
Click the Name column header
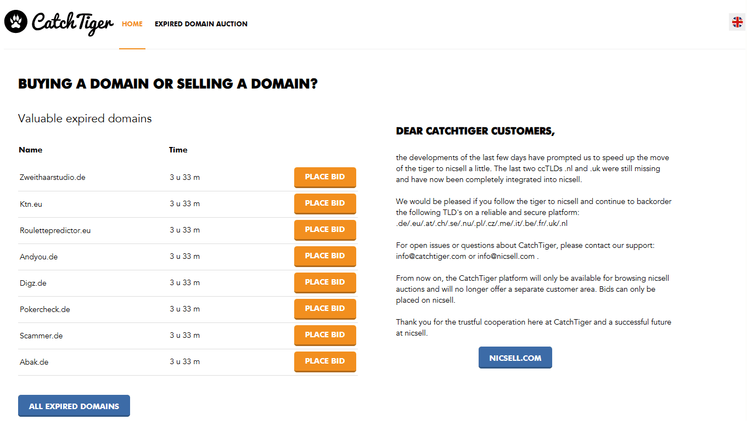click(31, 150)
